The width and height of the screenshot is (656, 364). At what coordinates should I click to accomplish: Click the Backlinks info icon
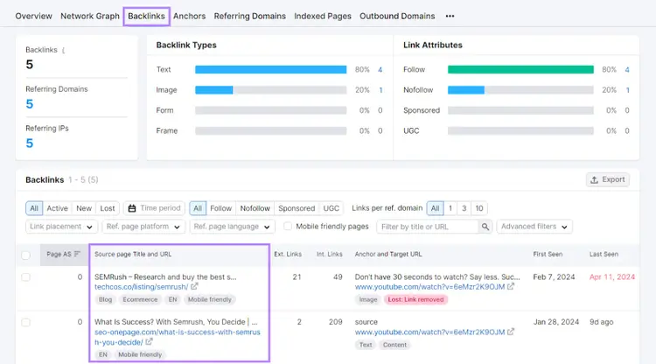coord(63,50)
